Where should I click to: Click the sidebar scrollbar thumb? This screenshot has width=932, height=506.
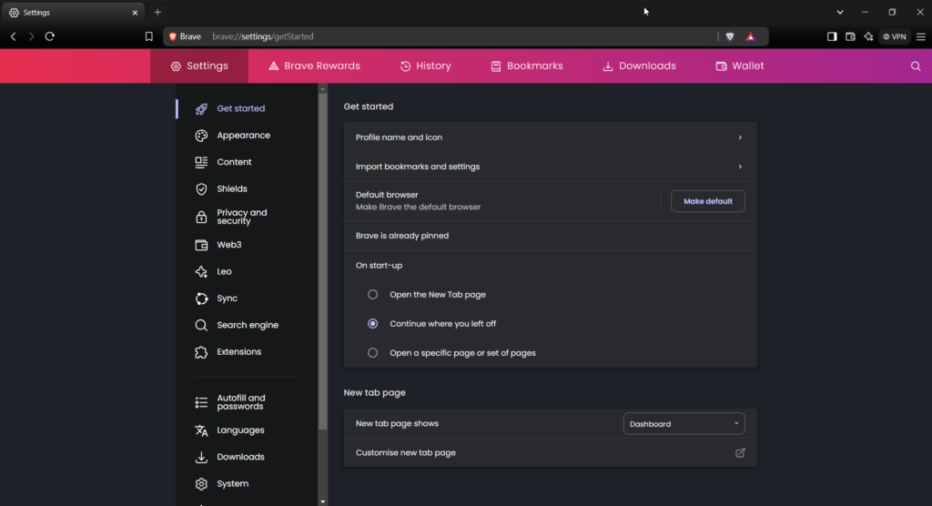point(323,261)
